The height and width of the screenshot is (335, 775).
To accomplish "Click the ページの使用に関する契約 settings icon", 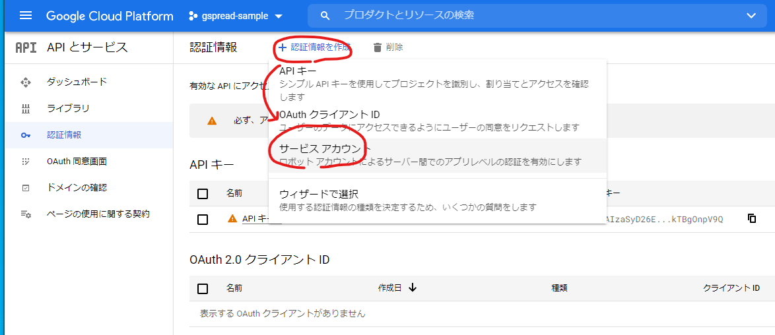I will click(x=26, y=214).
